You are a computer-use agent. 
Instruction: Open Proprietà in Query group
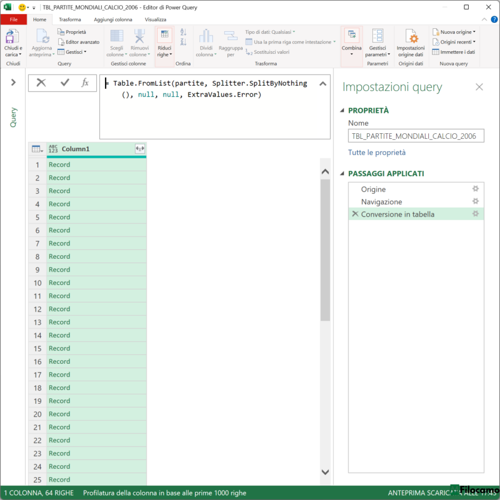(72, 32)
